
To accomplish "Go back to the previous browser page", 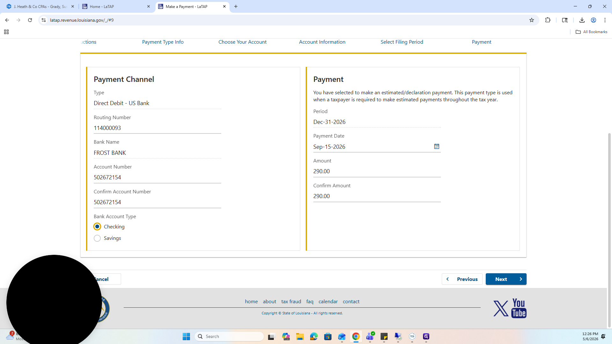I will 7,20.
